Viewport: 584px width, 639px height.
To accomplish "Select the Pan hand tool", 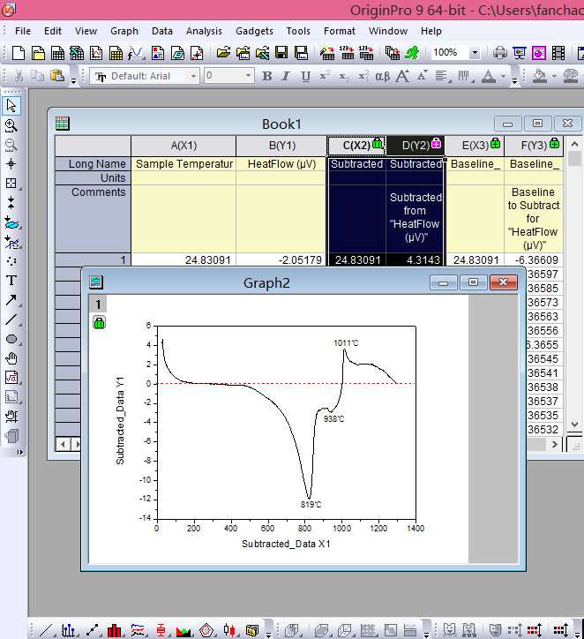I will (x=11, y=358).
